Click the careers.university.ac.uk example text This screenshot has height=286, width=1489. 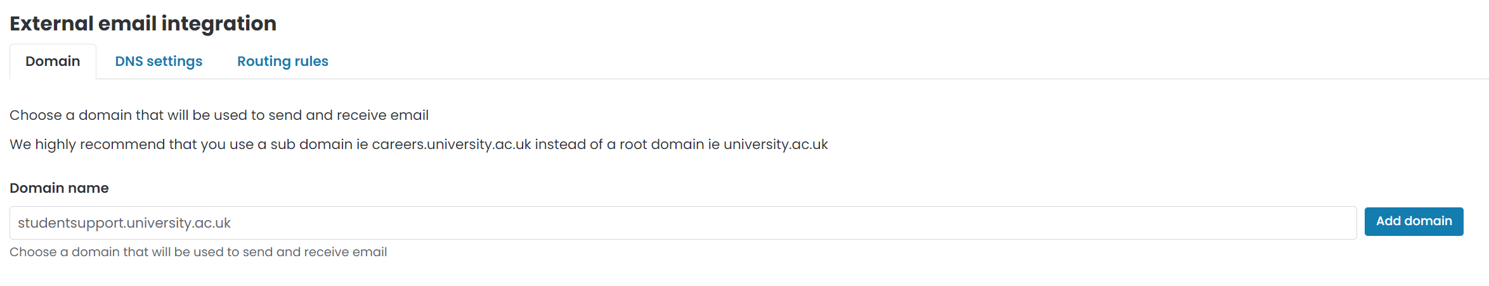click(452, 145)
